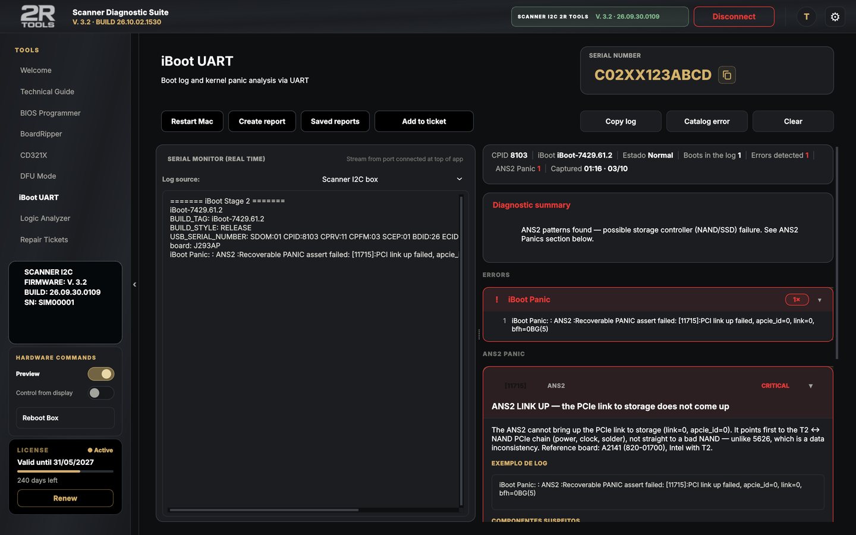This screenshot has height=535, width=856.
Task: Open Repair Tickets
Action: (44, 240)
